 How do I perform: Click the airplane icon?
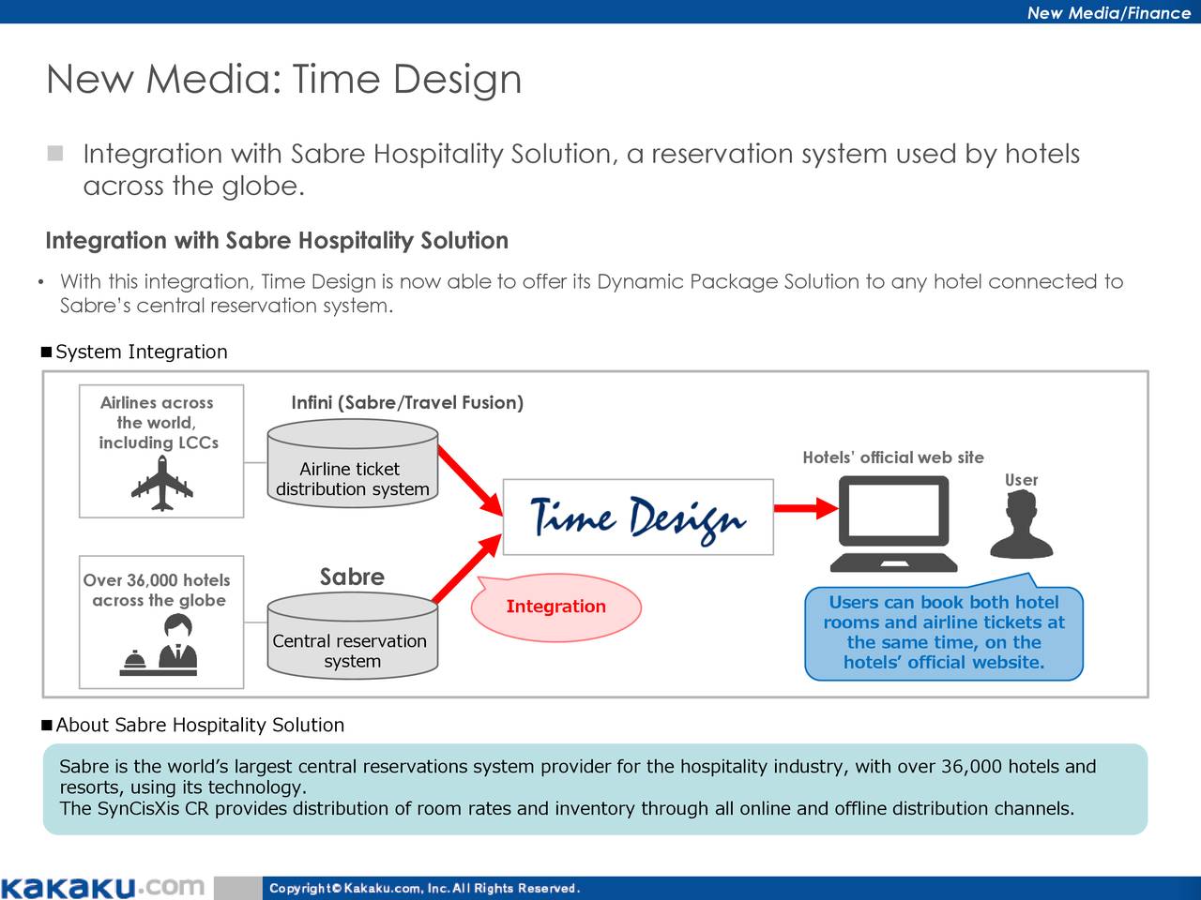point(162,484)
